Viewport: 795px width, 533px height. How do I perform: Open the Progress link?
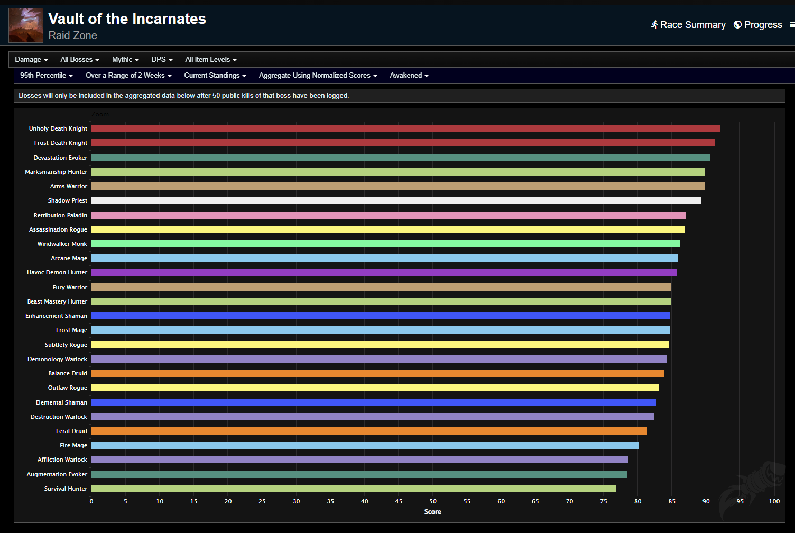point(763,25)
